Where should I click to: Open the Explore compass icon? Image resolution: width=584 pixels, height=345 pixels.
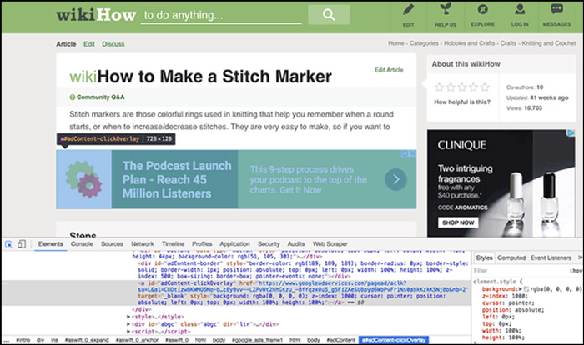483,9
